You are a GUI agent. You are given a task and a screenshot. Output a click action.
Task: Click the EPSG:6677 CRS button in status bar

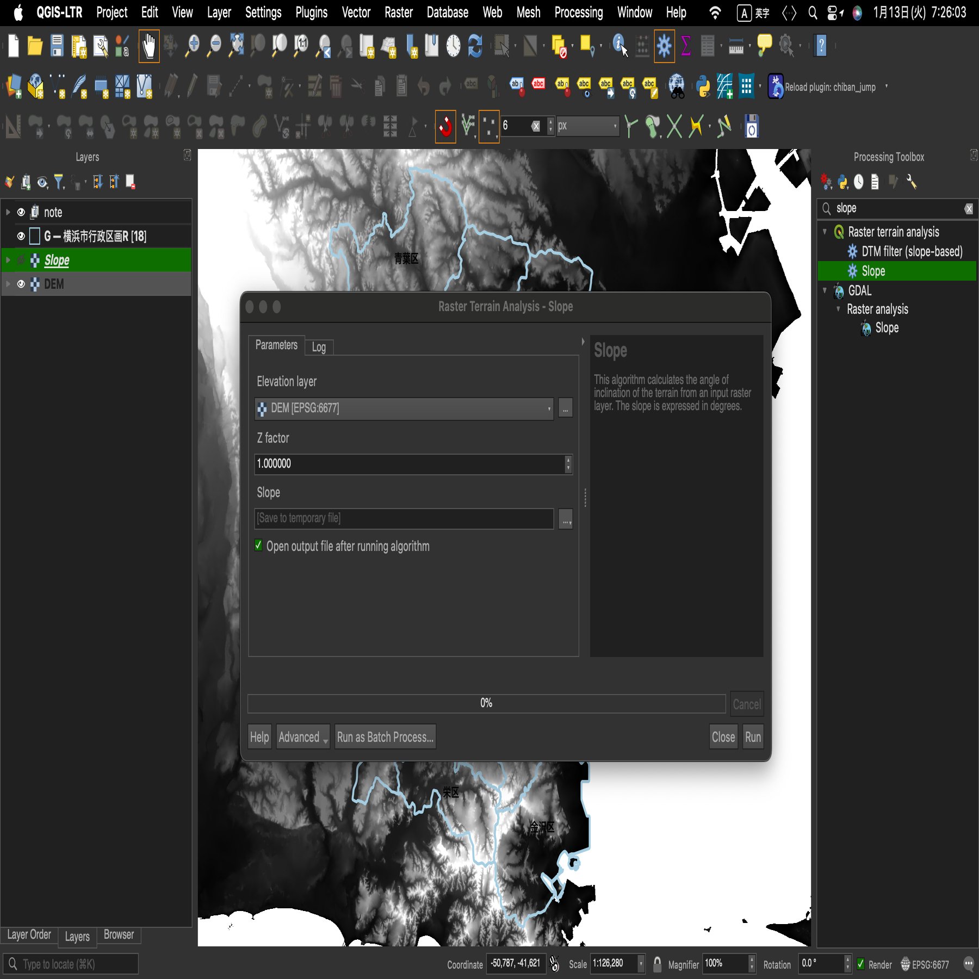(925, 964)
